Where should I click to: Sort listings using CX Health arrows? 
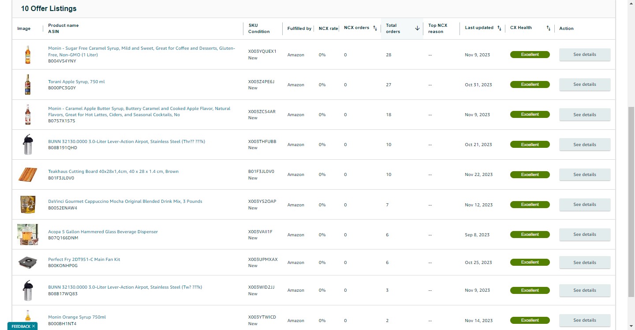(549, 28)
